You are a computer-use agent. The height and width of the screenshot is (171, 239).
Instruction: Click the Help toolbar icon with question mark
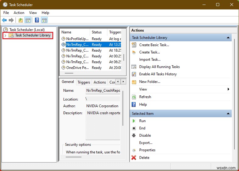tap(37, 20)
